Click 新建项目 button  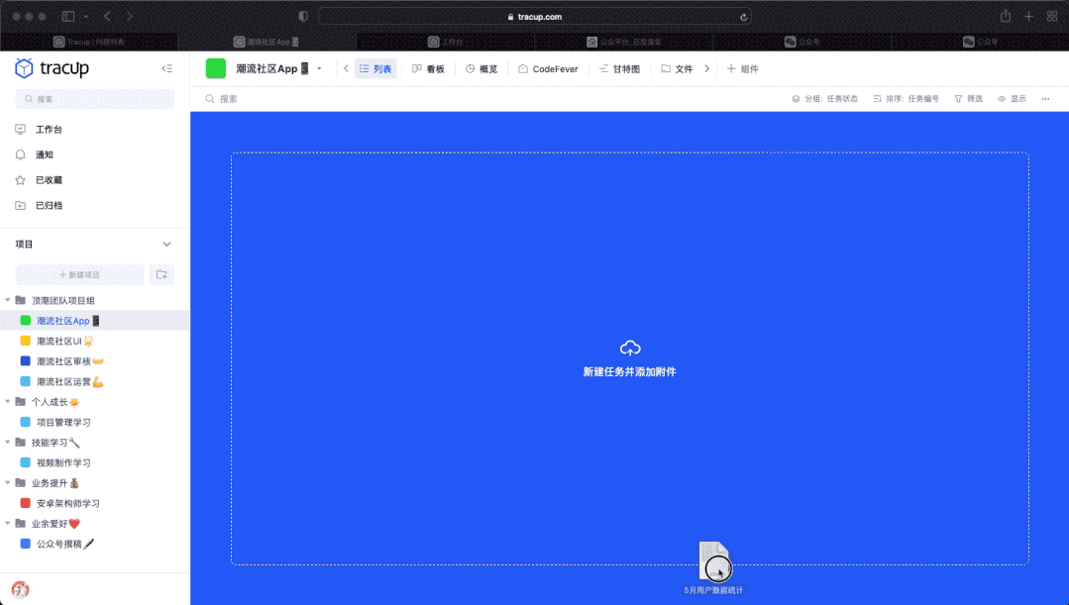(79, 274)
